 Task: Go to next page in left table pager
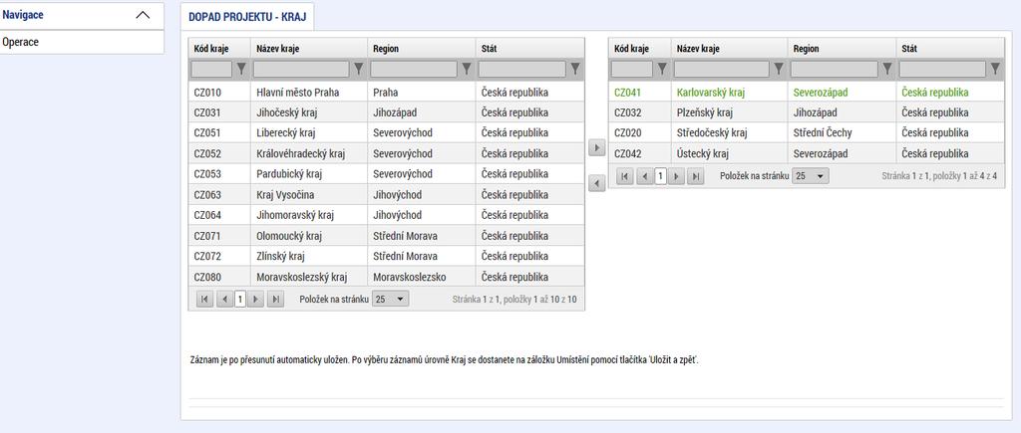pos(255,299)
